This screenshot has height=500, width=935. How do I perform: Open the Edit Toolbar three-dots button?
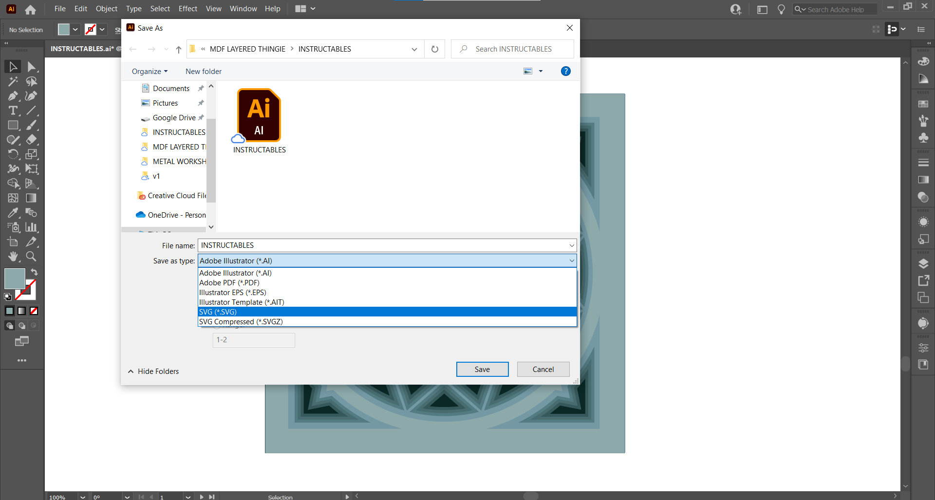(22, 361)
